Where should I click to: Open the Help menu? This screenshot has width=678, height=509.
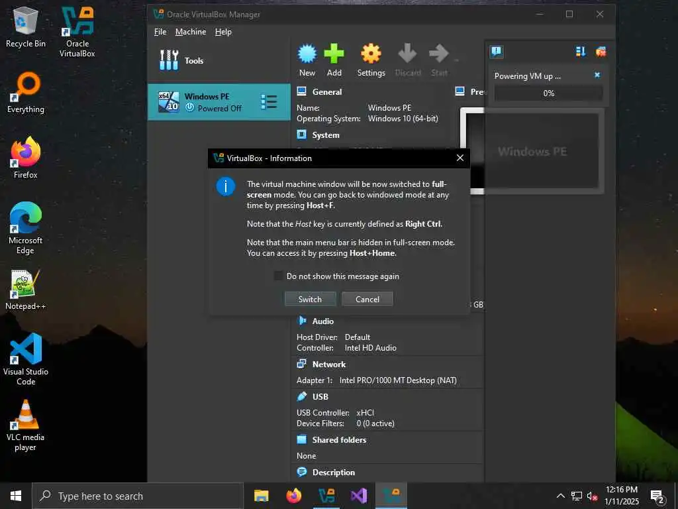pos(223,32)
